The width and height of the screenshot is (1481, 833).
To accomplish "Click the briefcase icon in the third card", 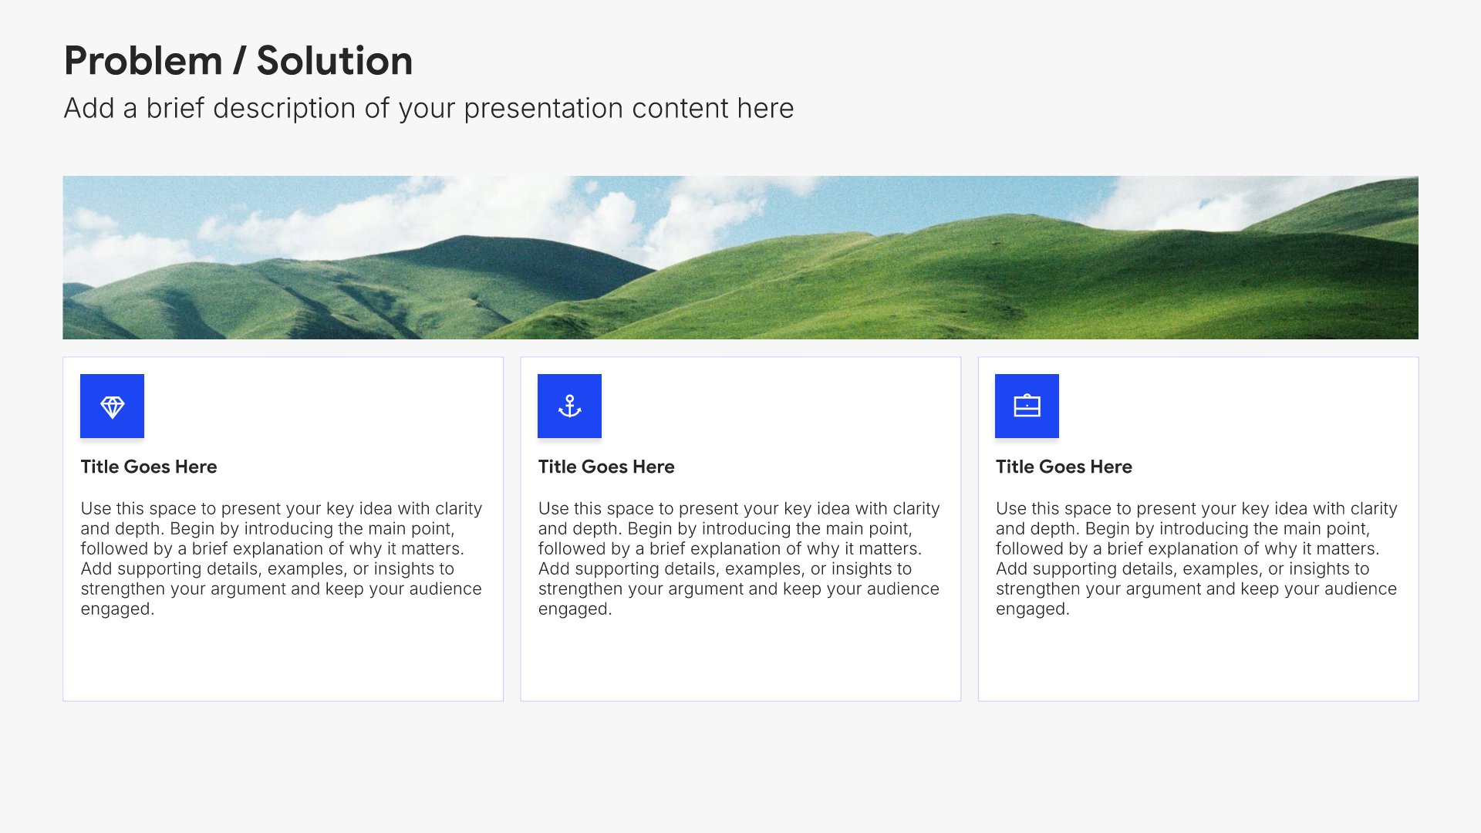I will 1027,406.
